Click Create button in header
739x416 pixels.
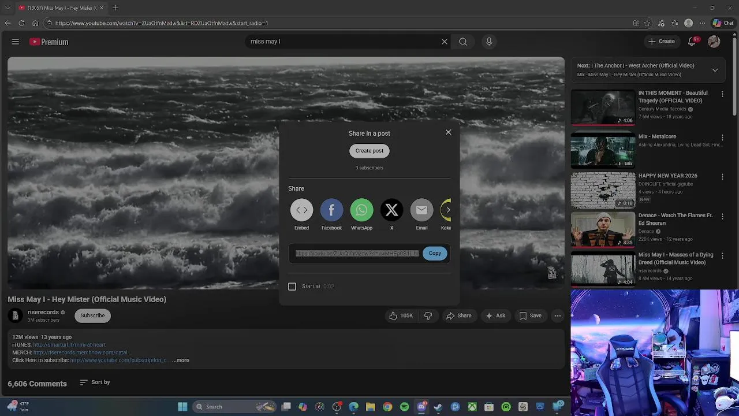(662, 42)
